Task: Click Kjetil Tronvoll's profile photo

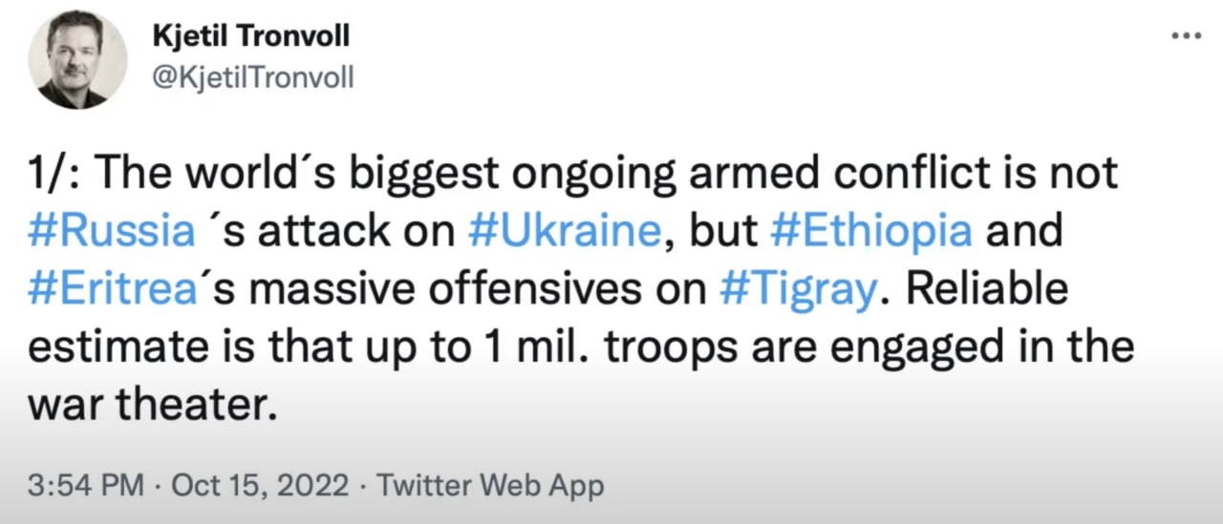Action: coord(77,60)
